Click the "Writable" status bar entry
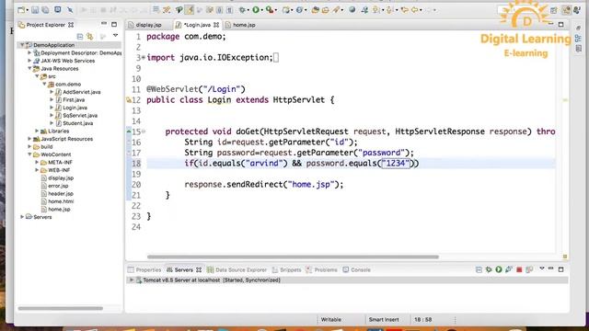This screenshot has width=589, height=331. [x=331, y=320]
